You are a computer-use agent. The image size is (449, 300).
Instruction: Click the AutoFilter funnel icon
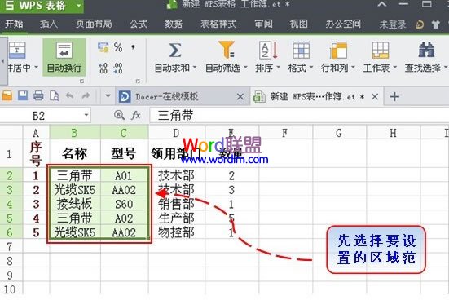pyautogui.click(x=227, y=50)
